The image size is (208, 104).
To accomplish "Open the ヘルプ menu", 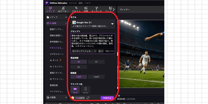I will 87,3.
